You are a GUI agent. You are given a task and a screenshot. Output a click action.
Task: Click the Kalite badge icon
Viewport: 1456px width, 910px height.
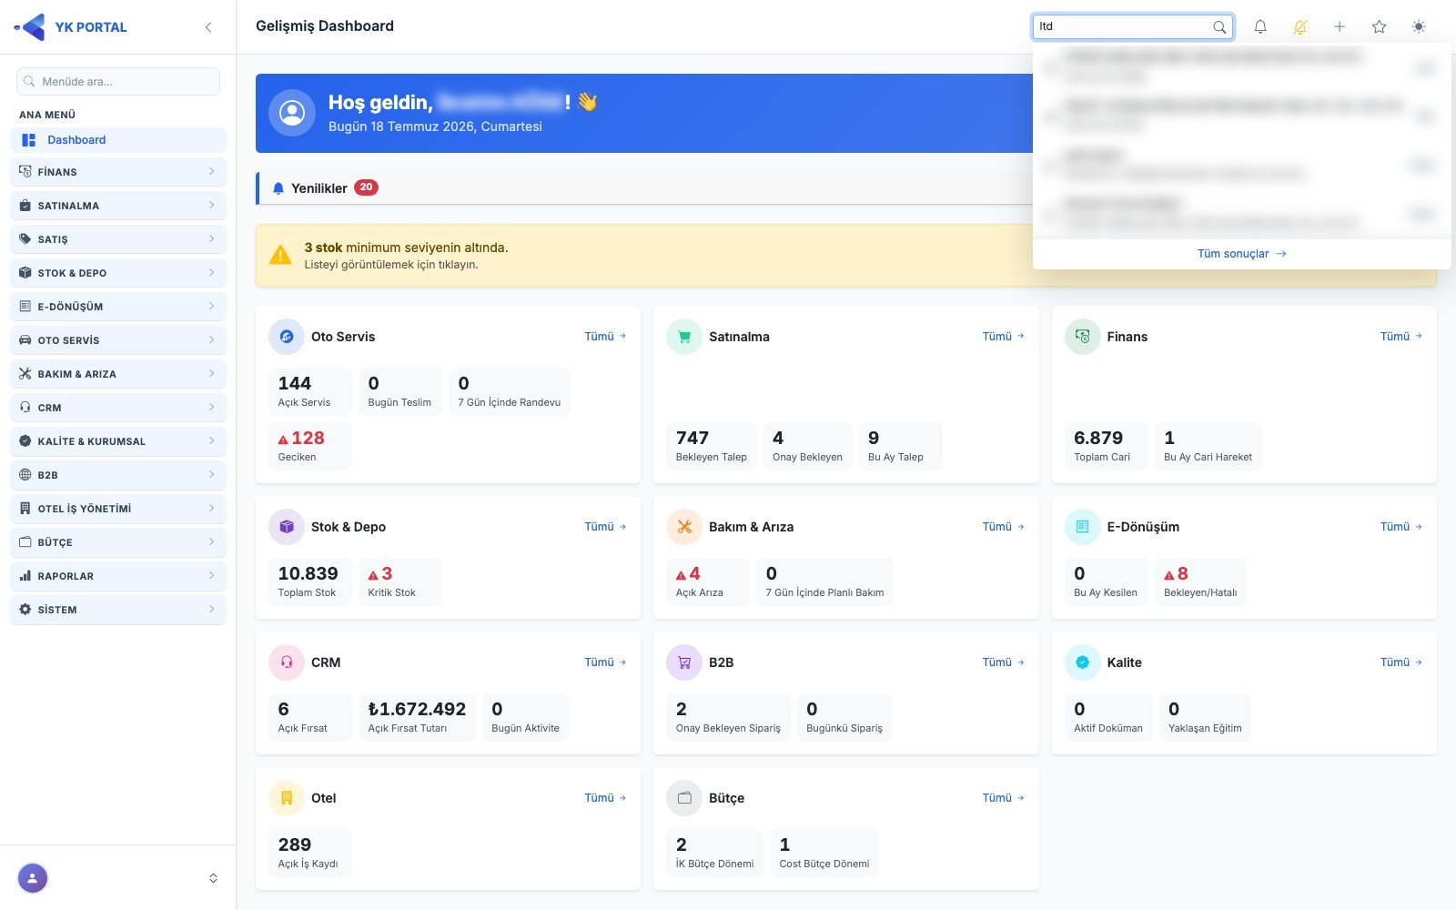pos(1083,662)
